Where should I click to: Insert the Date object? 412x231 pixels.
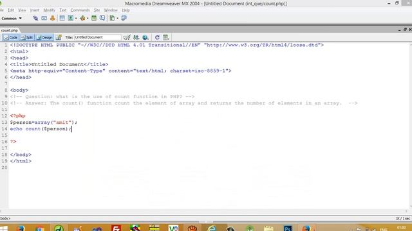point(94,18)
